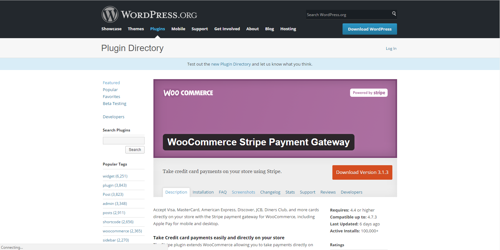Open the Hosting menu item
The image size is (500, 250).
[288, 29]
